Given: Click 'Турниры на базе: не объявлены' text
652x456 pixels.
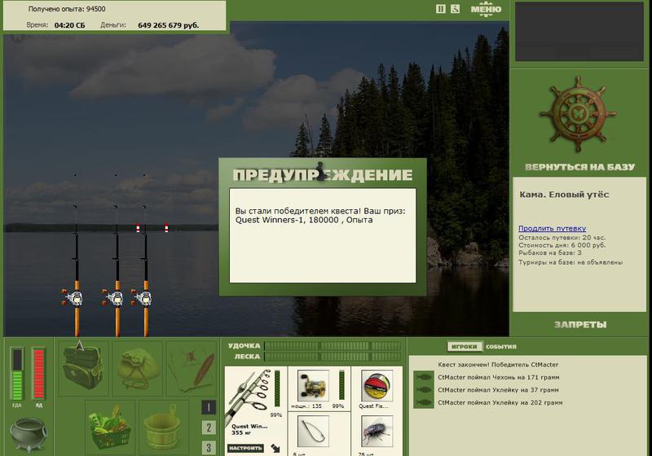Looking at the screenshot, I should coord(570,262).
